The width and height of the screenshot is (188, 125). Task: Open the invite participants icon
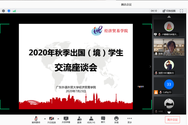(x=79, y=120)
